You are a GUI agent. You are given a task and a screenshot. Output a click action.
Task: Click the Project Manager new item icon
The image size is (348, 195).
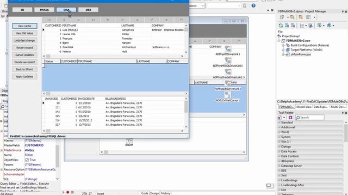282,17
